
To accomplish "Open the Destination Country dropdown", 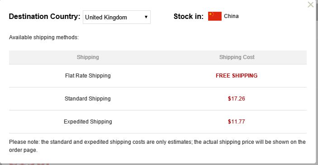I will point(117,17).
